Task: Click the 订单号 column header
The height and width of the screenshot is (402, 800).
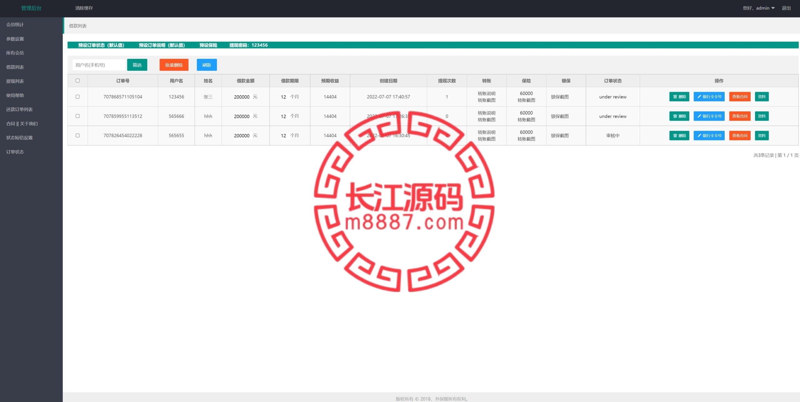Action: pyautogui.click(x=123, y=81)
